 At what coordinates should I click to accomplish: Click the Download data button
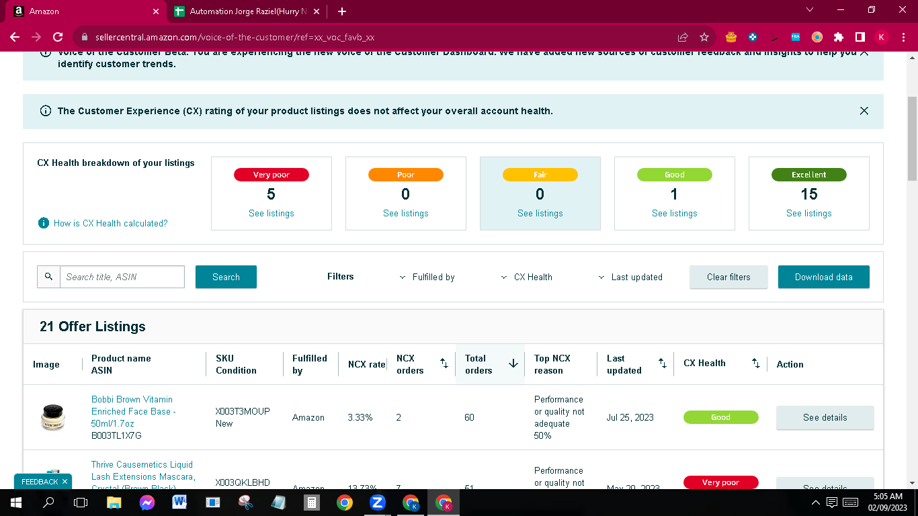[824, 277]
